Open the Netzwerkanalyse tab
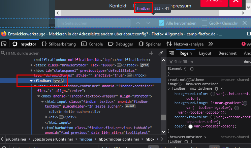 tap(185, 44)
